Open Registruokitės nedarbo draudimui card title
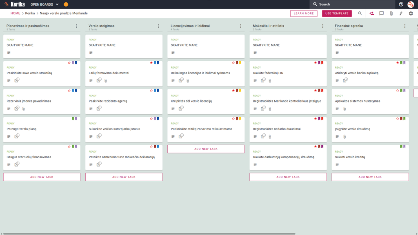This screenshot has height=235, width=418. [x=276, y=129]
